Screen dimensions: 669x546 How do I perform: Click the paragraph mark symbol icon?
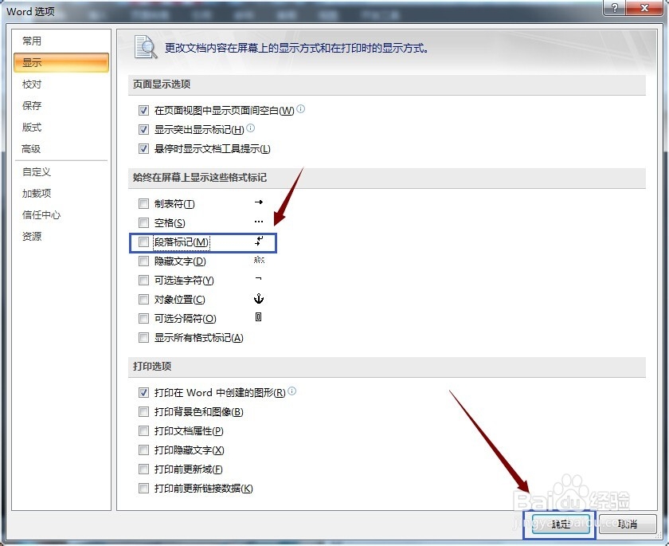259,242
